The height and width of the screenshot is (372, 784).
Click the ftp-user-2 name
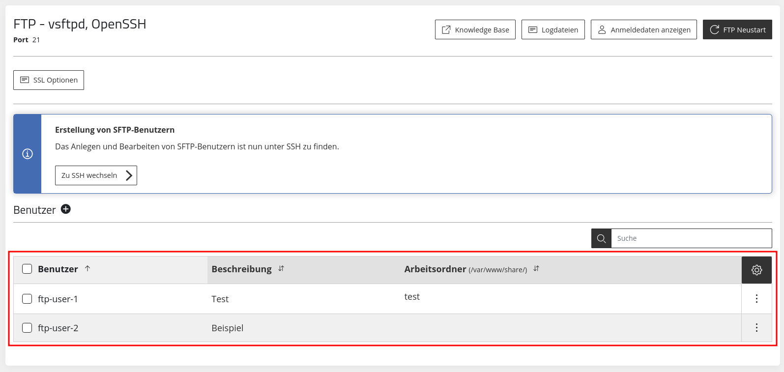click(x=58, y=328)
